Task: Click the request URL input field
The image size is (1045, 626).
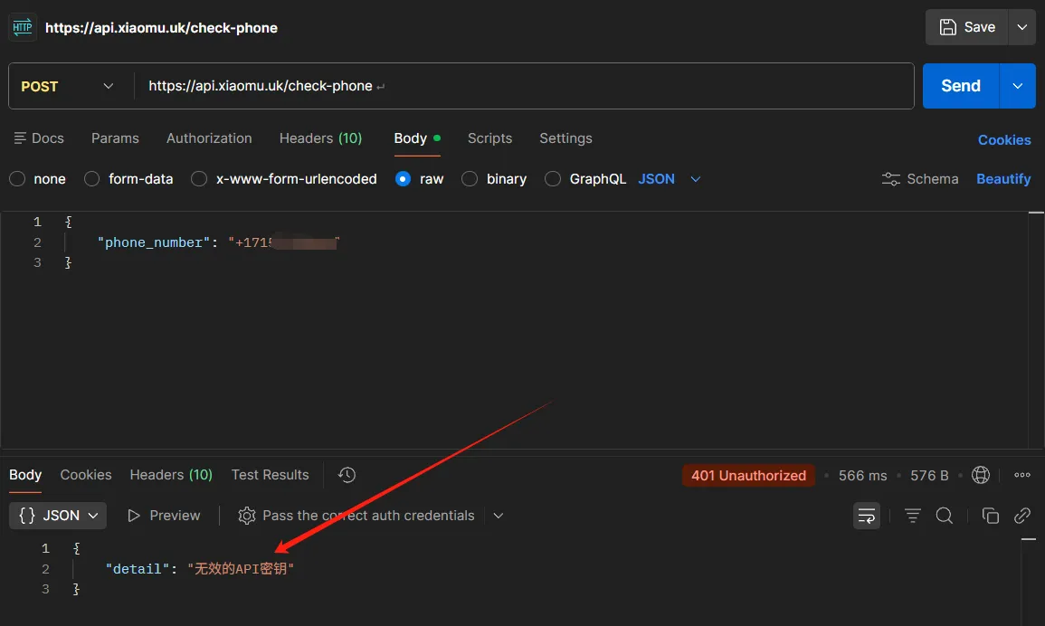Action: click(525, 86)
